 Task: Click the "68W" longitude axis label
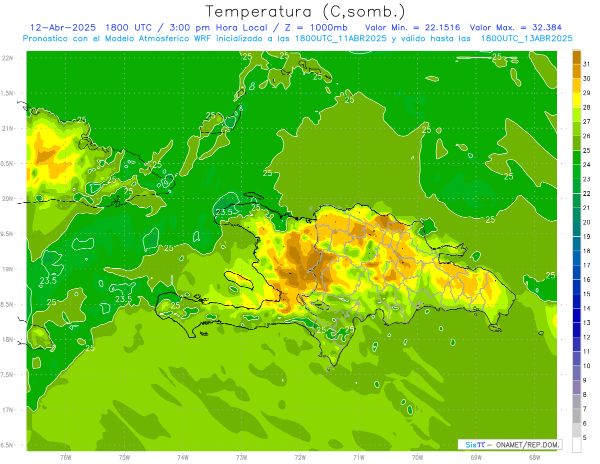534,457
